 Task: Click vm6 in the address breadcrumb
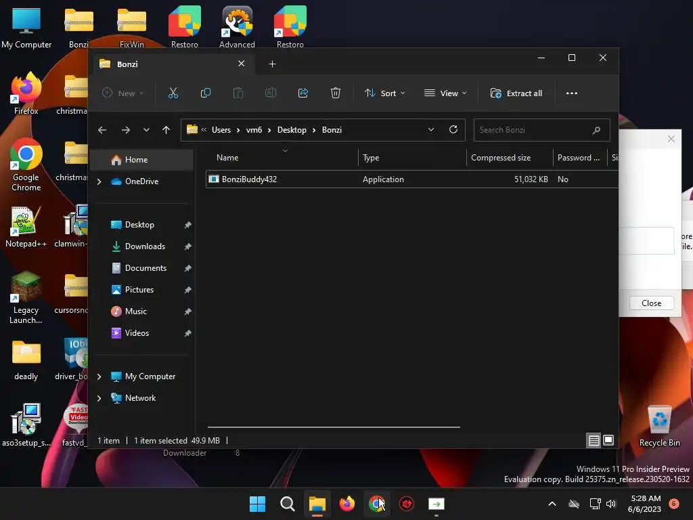point(254,130)
